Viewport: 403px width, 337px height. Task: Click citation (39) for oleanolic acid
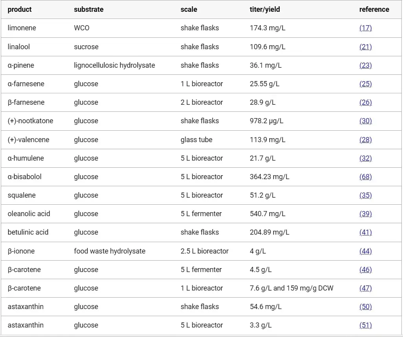(365, 214)
